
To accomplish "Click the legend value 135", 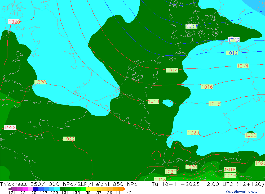I will tap(87, 192).
